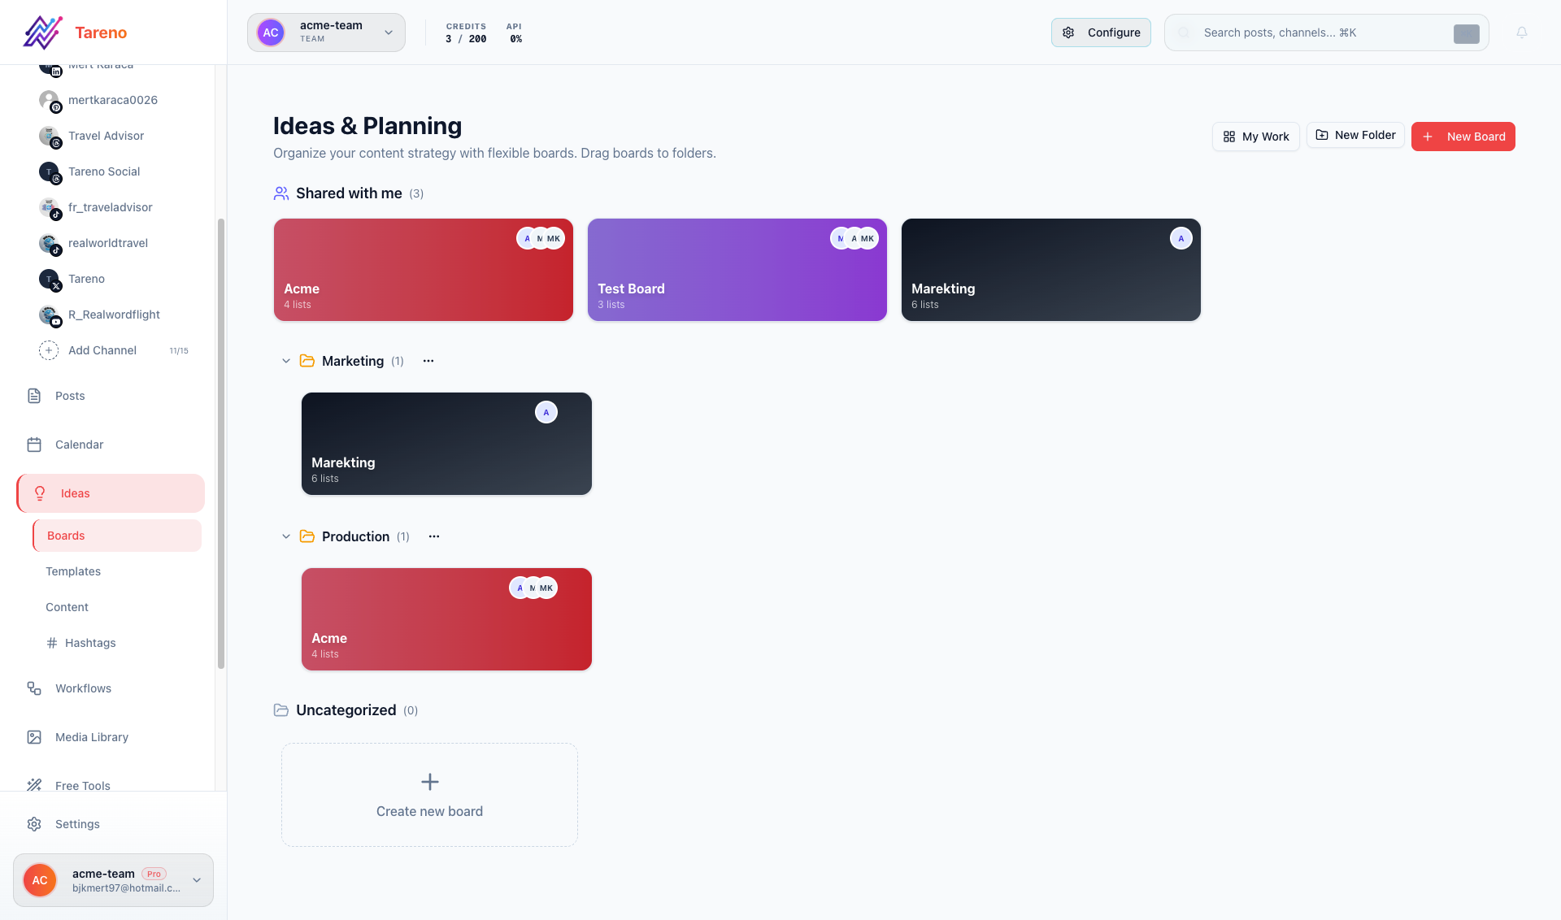Click the notification bell icon
Image resolution: width=1561 pixels, height=920 pixels.
pyautogui.click(x=1523, y=33)
